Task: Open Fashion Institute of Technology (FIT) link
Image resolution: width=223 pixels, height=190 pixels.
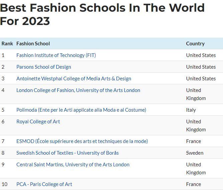Action: coord(56,55)
